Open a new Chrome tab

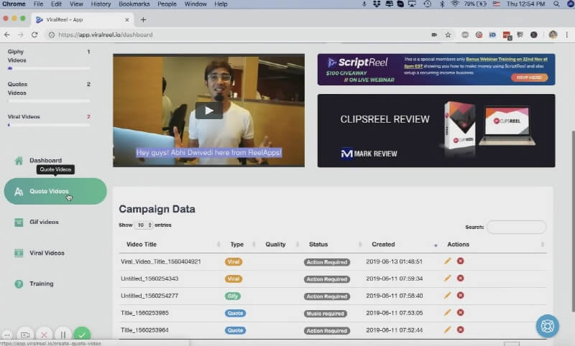coord(143,20)
